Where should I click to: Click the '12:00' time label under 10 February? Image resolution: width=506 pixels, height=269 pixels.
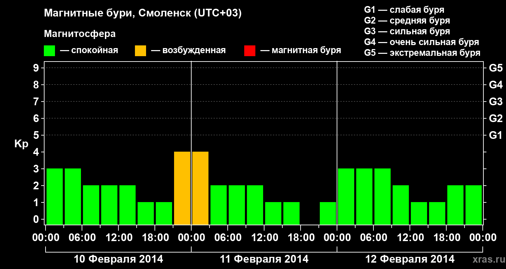[x=119, y=238]
